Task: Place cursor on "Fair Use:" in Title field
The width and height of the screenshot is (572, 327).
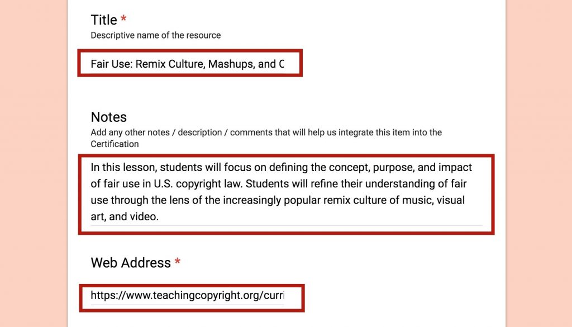Action: click(112, 64)
